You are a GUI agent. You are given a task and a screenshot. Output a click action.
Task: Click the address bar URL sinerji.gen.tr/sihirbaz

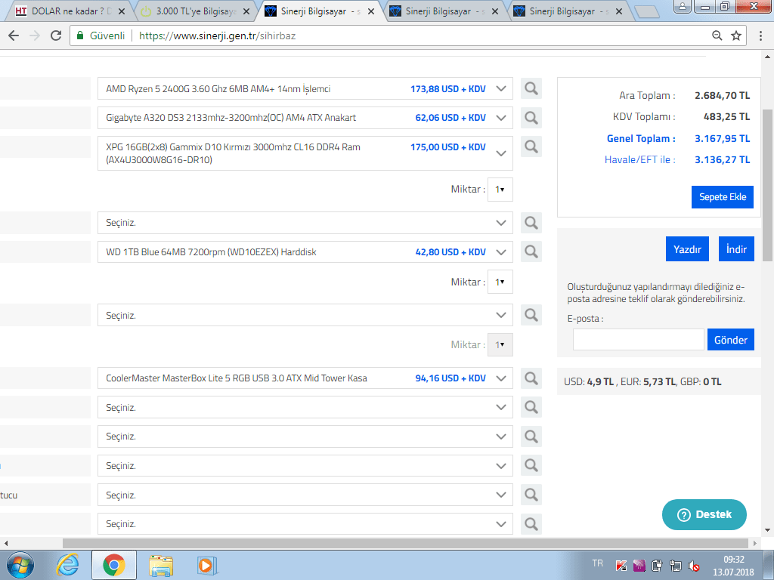[x=217, y=35]
